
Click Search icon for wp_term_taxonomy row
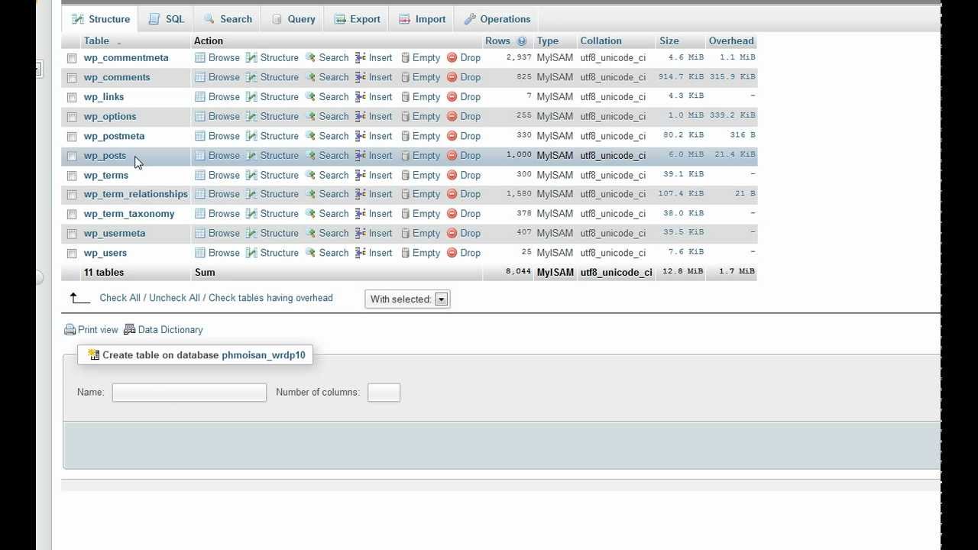pyautogui.click(x=310, y=214)
